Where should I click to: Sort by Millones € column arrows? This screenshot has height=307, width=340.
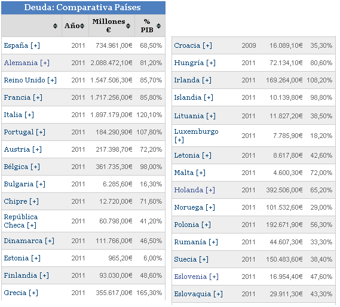click(128, 26)
